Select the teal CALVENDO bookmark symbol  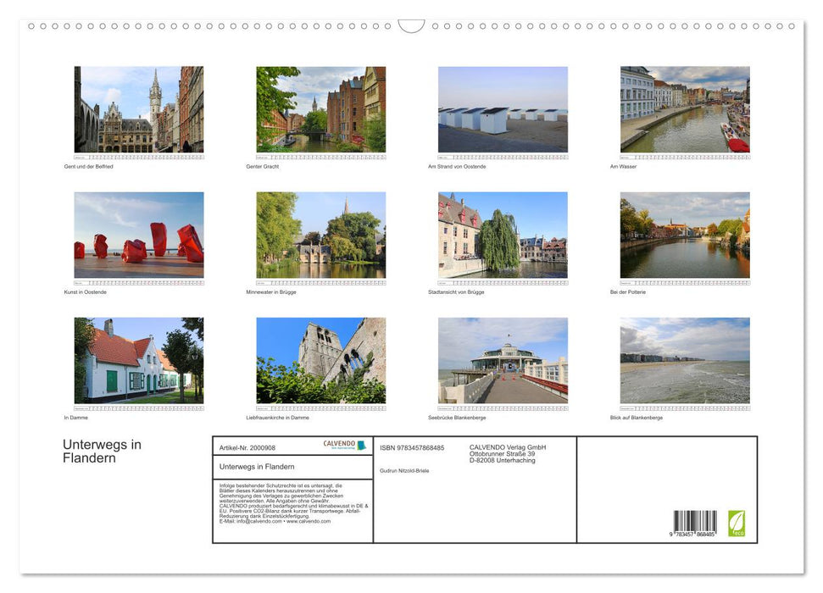360,445
